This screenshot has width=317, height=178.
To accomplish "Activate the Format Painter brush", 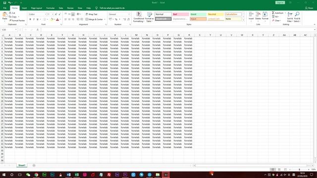I will tap(17, 21).
